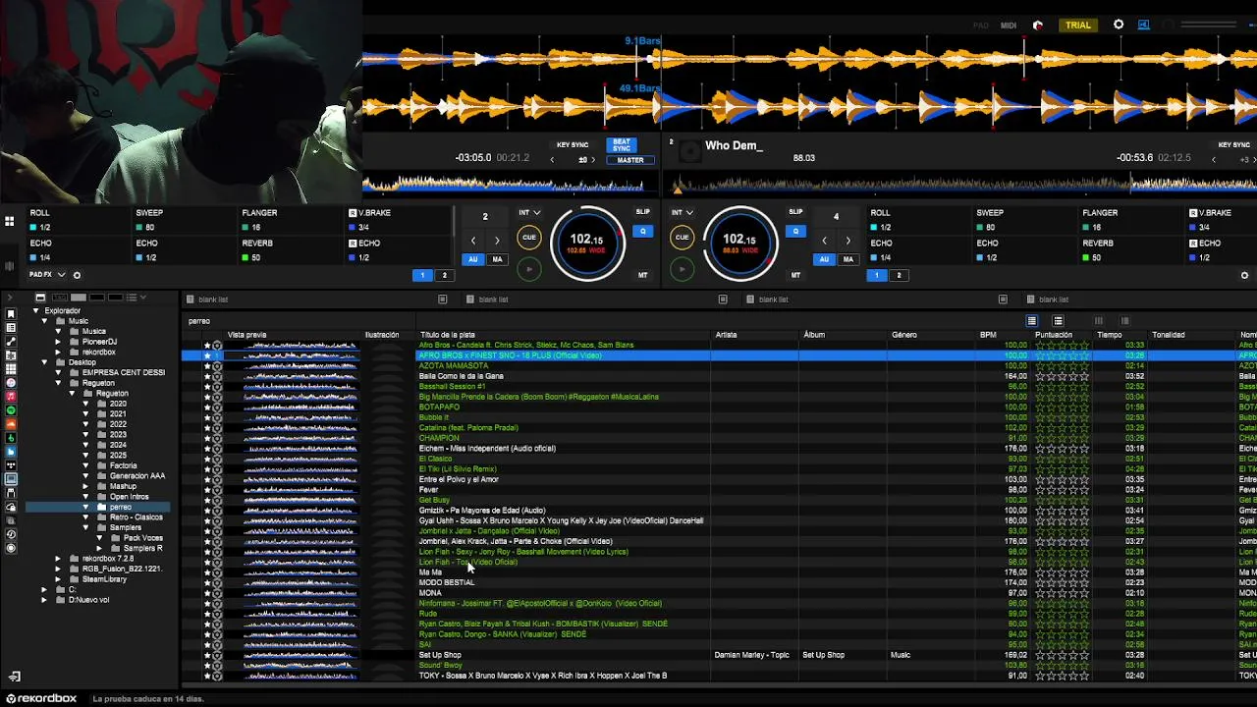Image resolution: width=1257 pixels, height=707 pixels.
Task: Open deck 1 pad FX settings gear
Action: pyautogui.click(x=77, y=275)
